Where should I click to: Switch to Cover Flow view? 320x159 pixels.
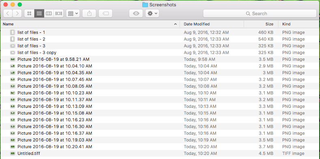[58, 13]
